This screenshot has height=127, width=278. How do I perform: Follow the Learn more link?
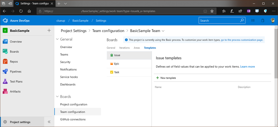[248, 67]
